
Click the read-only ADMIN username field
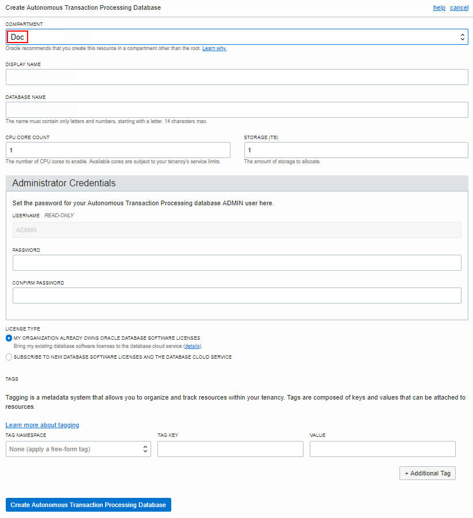click(237, 230)
